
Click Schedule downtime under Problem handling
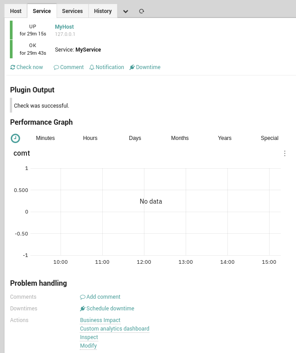pos(107,309)
